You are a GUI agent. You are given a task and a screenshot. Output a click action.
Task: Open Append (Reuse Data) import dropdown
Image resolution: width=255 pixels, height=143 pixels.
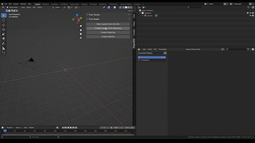click(x=194, y=49)
